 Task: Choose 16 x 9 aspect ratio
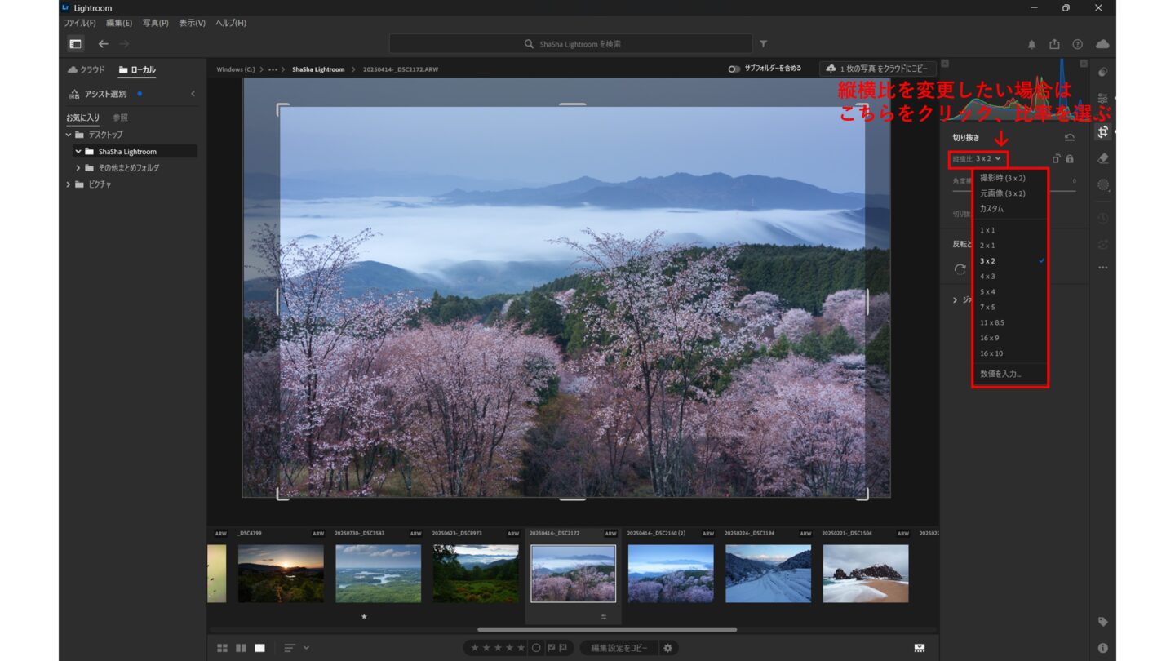coord(989,338)
